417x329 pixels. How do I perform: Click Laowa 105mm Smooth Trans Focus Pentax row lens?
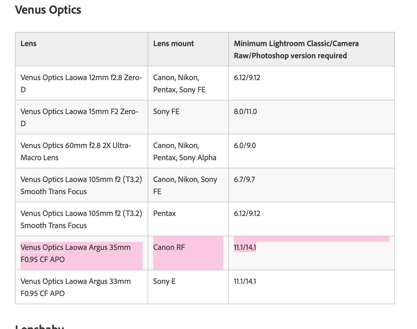(81, 219)
